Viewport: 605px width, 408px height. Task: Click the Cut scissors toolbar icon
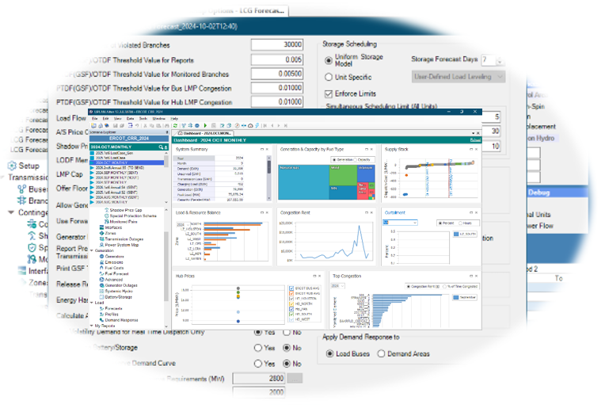(x=145, y=125)
